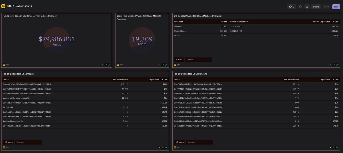The height and width of the screenshot is (153, 343).
Task: Click the @thj avatar on Overview table card
Action: pyautogui.click(x=175, y=65)
